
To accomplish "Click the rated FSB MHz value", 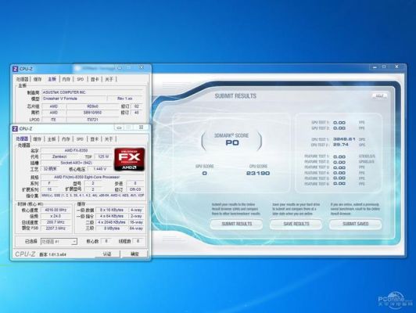I will pos(56,228).
